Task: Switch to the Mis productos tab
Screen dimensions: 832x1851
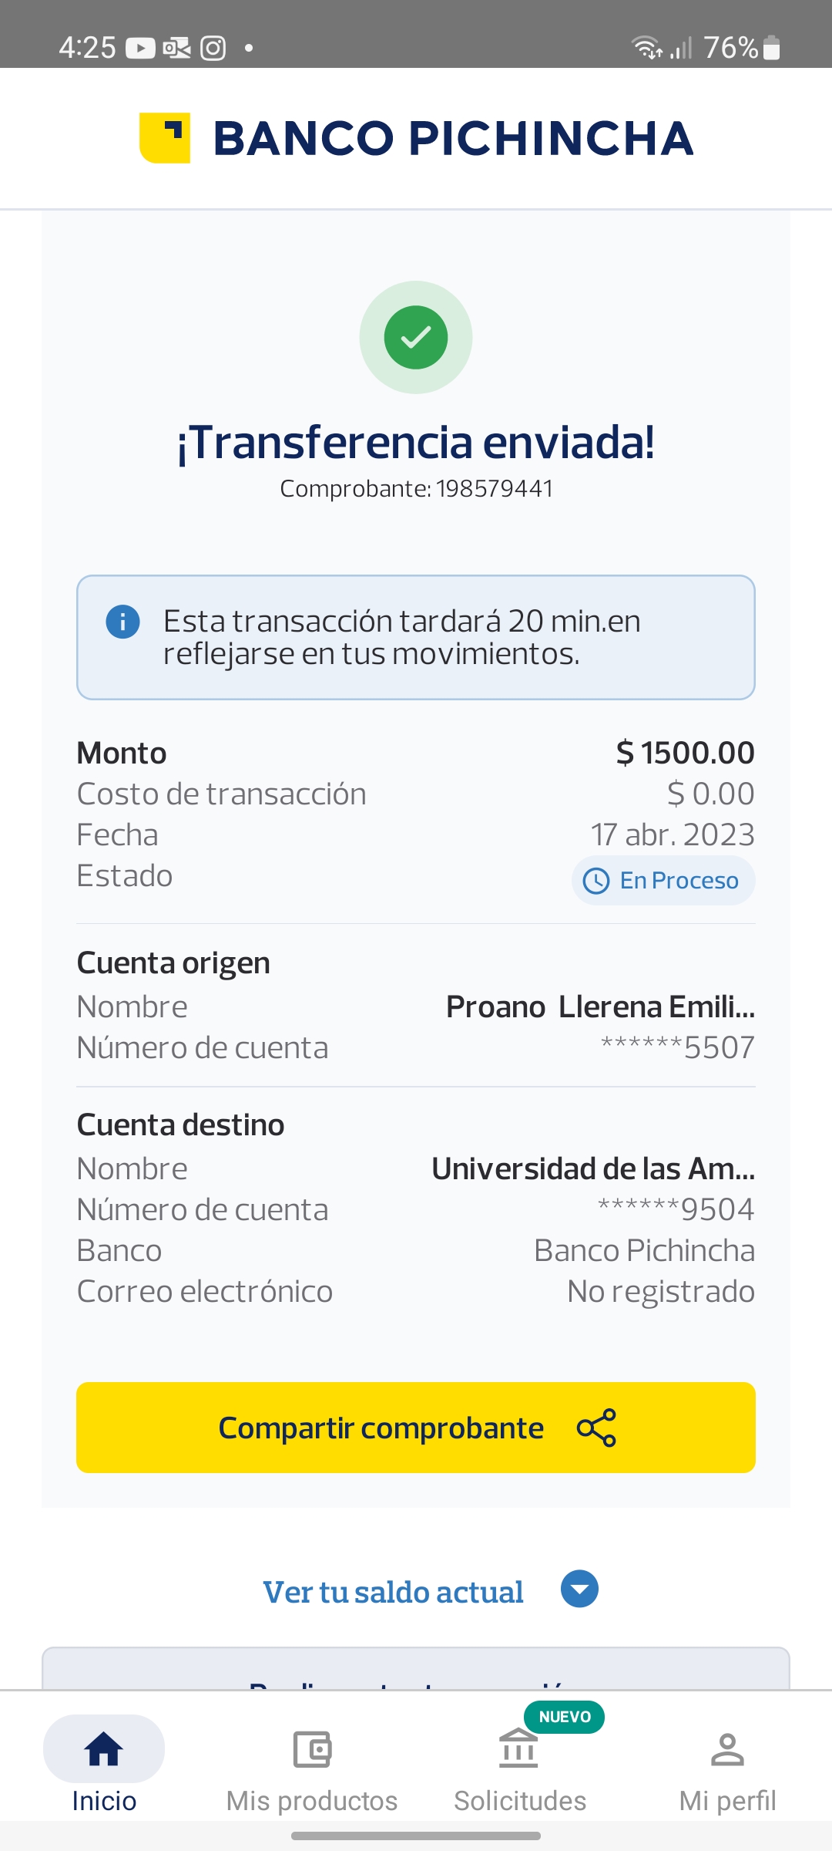Action: (x=312, y=1801)
